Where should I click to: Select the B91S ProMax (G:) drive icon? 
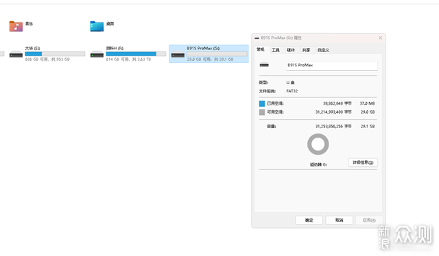click(178, 54)
